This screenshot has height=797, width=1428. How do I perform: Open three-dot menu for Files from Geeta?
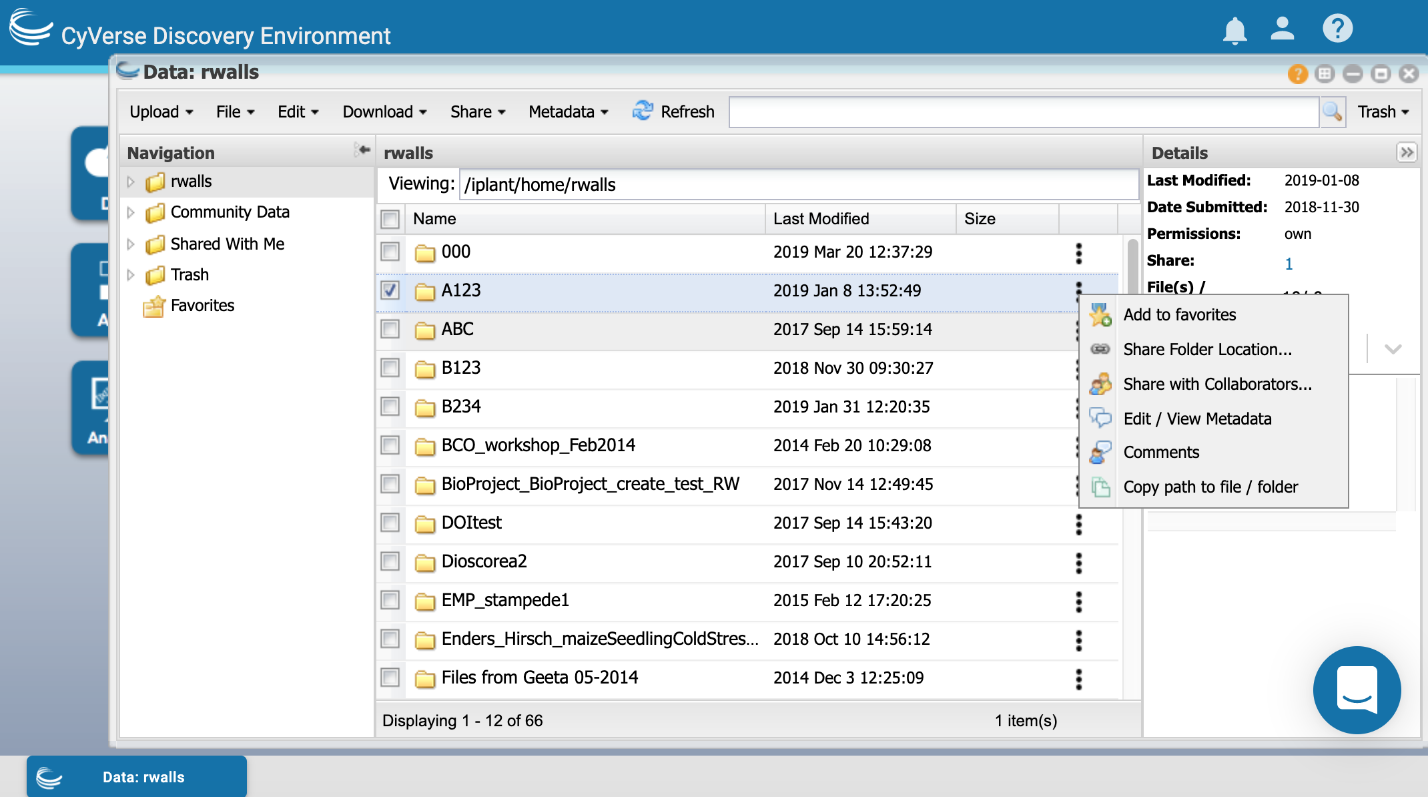[1079, 679]
